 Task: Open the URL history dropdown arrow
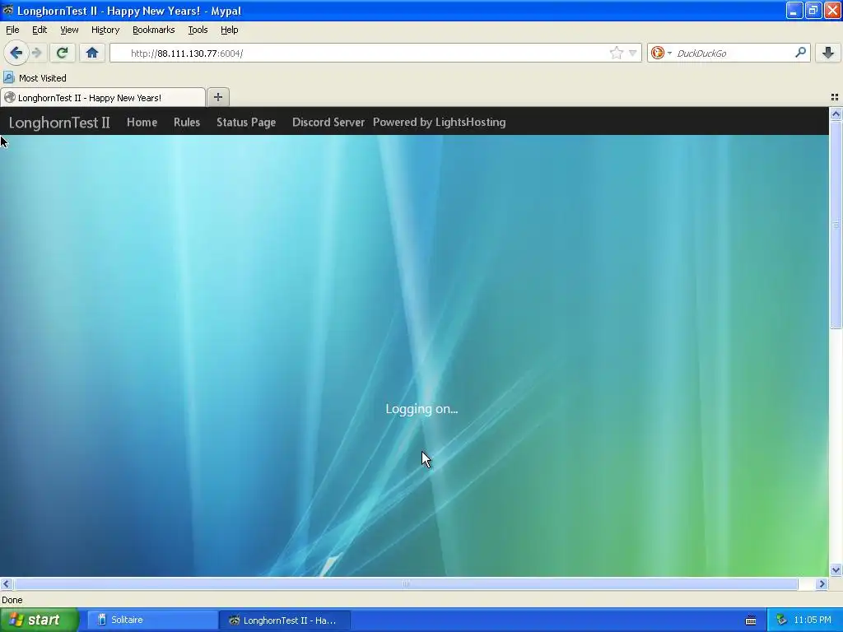coord(633,53)
